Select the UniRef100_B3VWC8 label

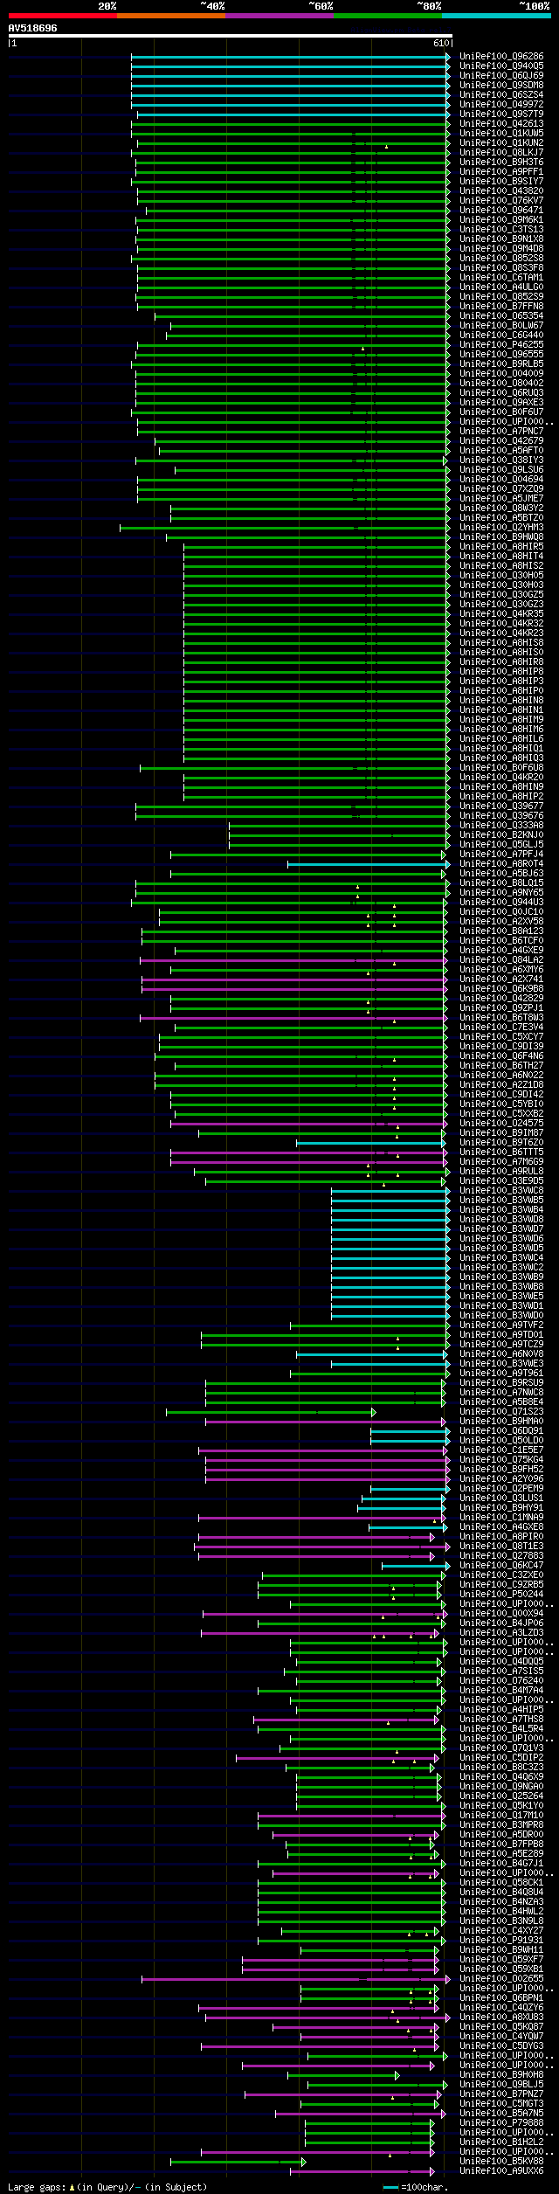(x=501, y=1191)
